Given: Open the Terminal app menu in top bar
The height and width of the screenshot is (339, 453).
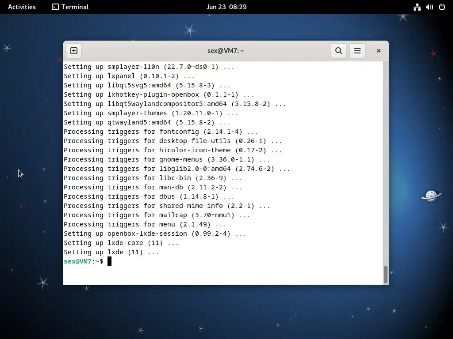Looking at the screenshot, I should click(70, 7).
